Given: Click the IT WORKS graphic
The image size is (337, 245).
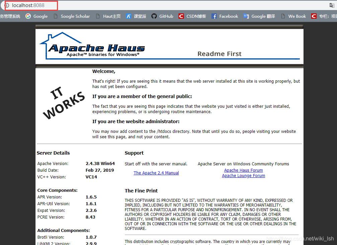Looking at the screenshot, I should point(64,103).
